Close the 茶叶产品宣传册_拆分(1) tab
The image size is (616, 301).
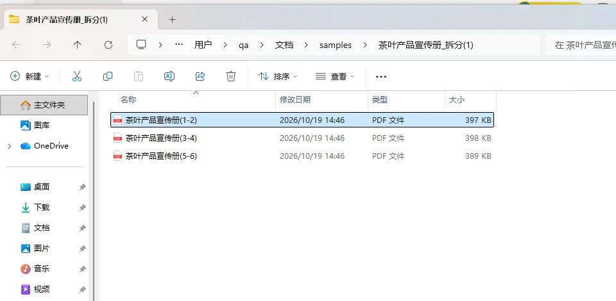click(144, 19)
